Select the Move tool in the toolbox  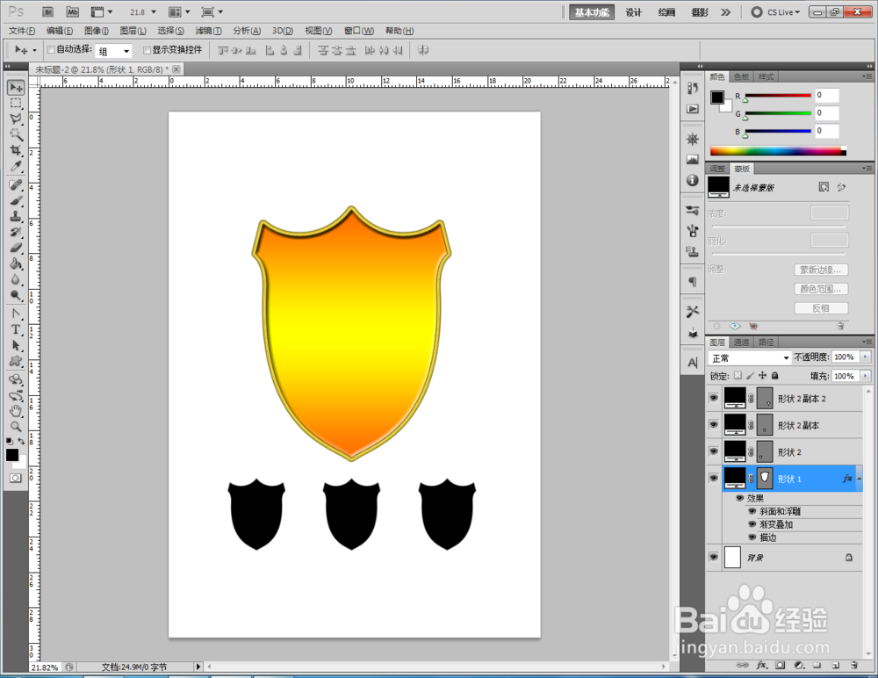[16, 88]
